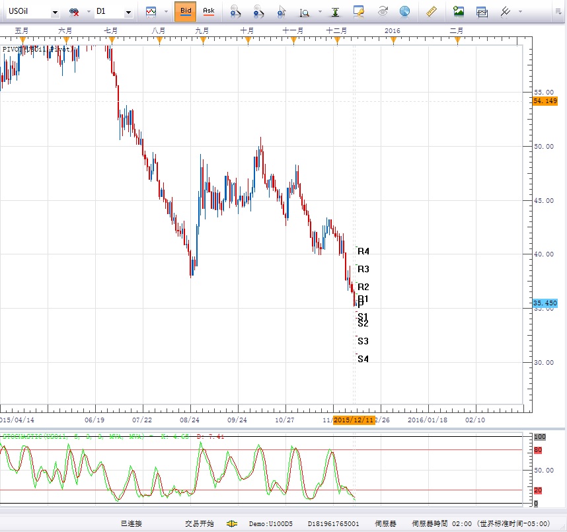
Task: Click the 2016 orange year marker
Action: point(393,40)
